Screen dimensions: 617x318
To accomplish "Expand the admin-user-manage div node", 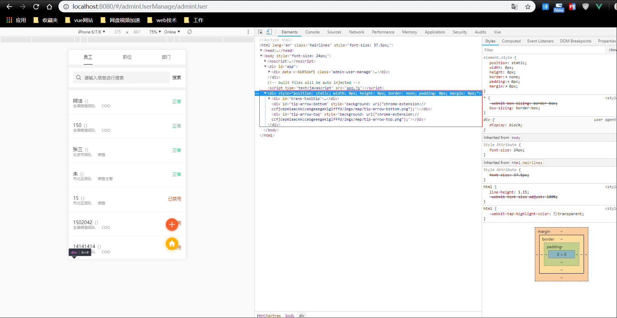I will (x=269, y=72).
